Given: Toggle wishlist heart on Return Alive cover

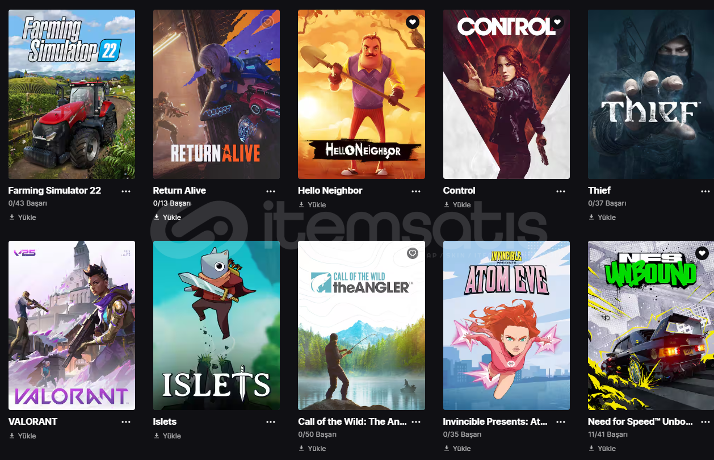Looking at the screenshot, I should [268, 22].
